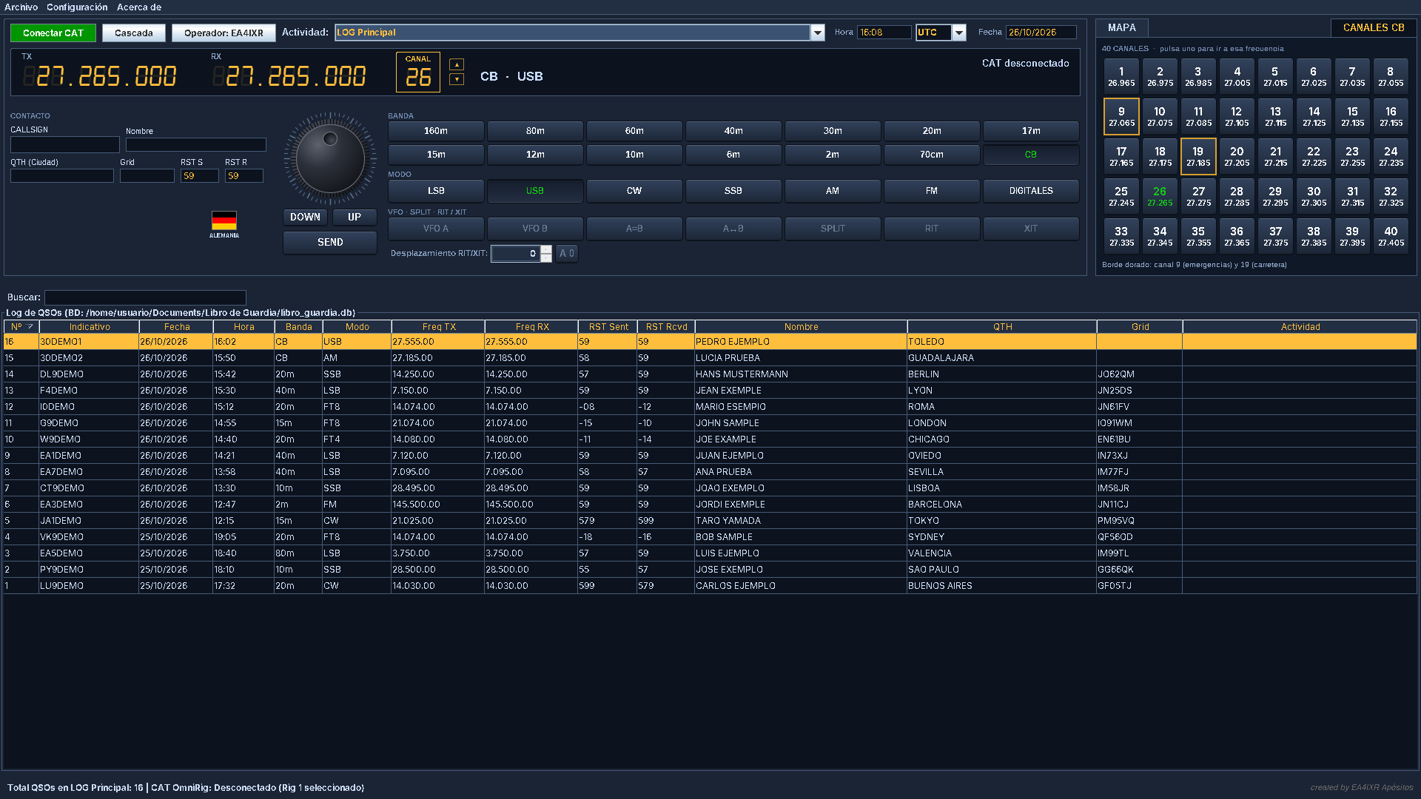Switch mode to USB
This screenshot has height=799, width=1421.
(x=535, y=191)
